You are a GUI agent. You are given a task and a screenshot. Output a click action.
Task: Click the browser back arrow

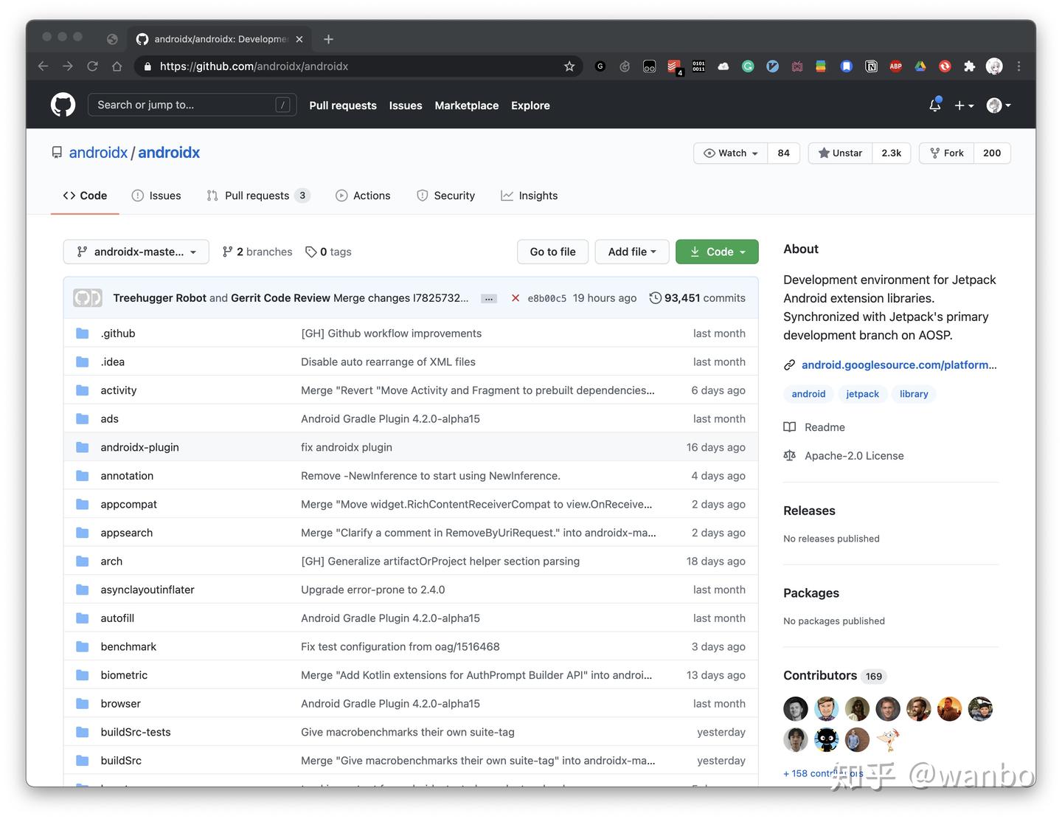point(43,66)
